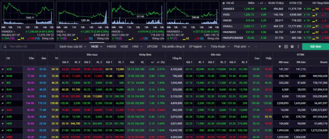The width and height of the screenshot is (329, 139).
Task: Expand the Danh mục của tôi dropdown
Action: pos(73,47)
